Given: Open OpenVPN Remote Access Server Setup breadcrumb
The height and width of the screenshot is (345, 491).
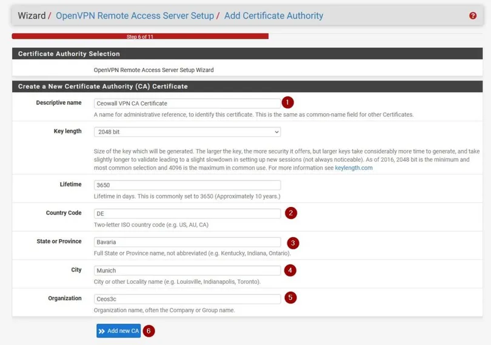Looking at the screenshot, I should [x=135, y=16].
